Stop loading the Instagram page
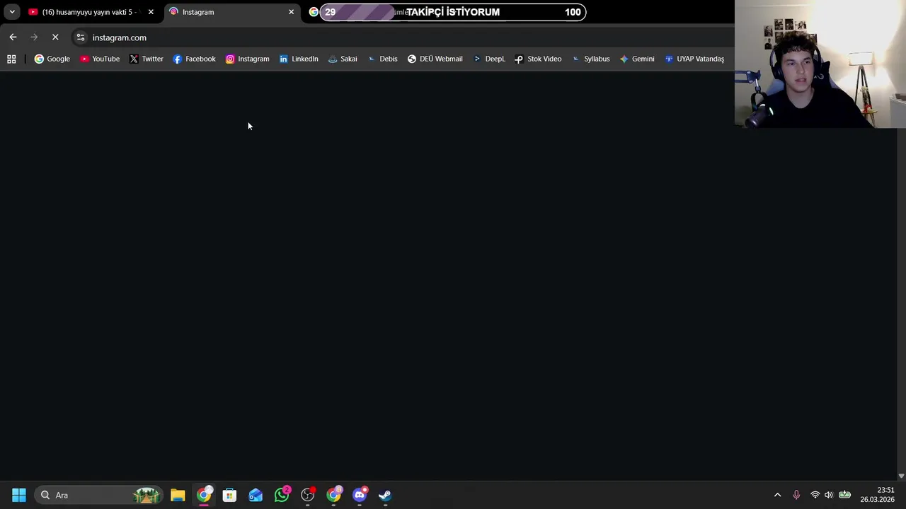Screen dimensions: 906x509 point(55,37)
